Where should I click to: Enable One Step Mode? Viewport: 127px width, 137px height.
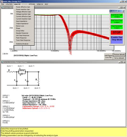tap(117, 40)
